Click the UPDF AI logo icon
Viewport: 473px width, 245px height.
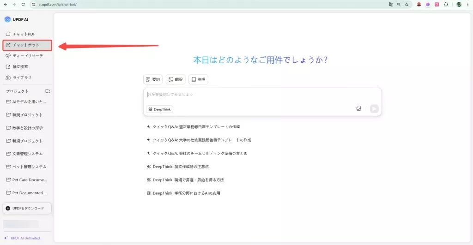(x=7, y=19)
